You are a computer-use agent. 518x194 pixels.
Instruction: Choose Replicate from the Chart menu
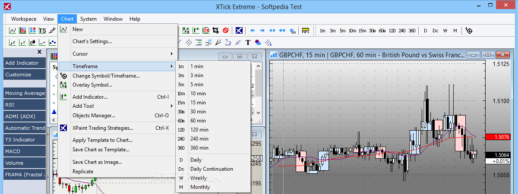pos(118,172)
